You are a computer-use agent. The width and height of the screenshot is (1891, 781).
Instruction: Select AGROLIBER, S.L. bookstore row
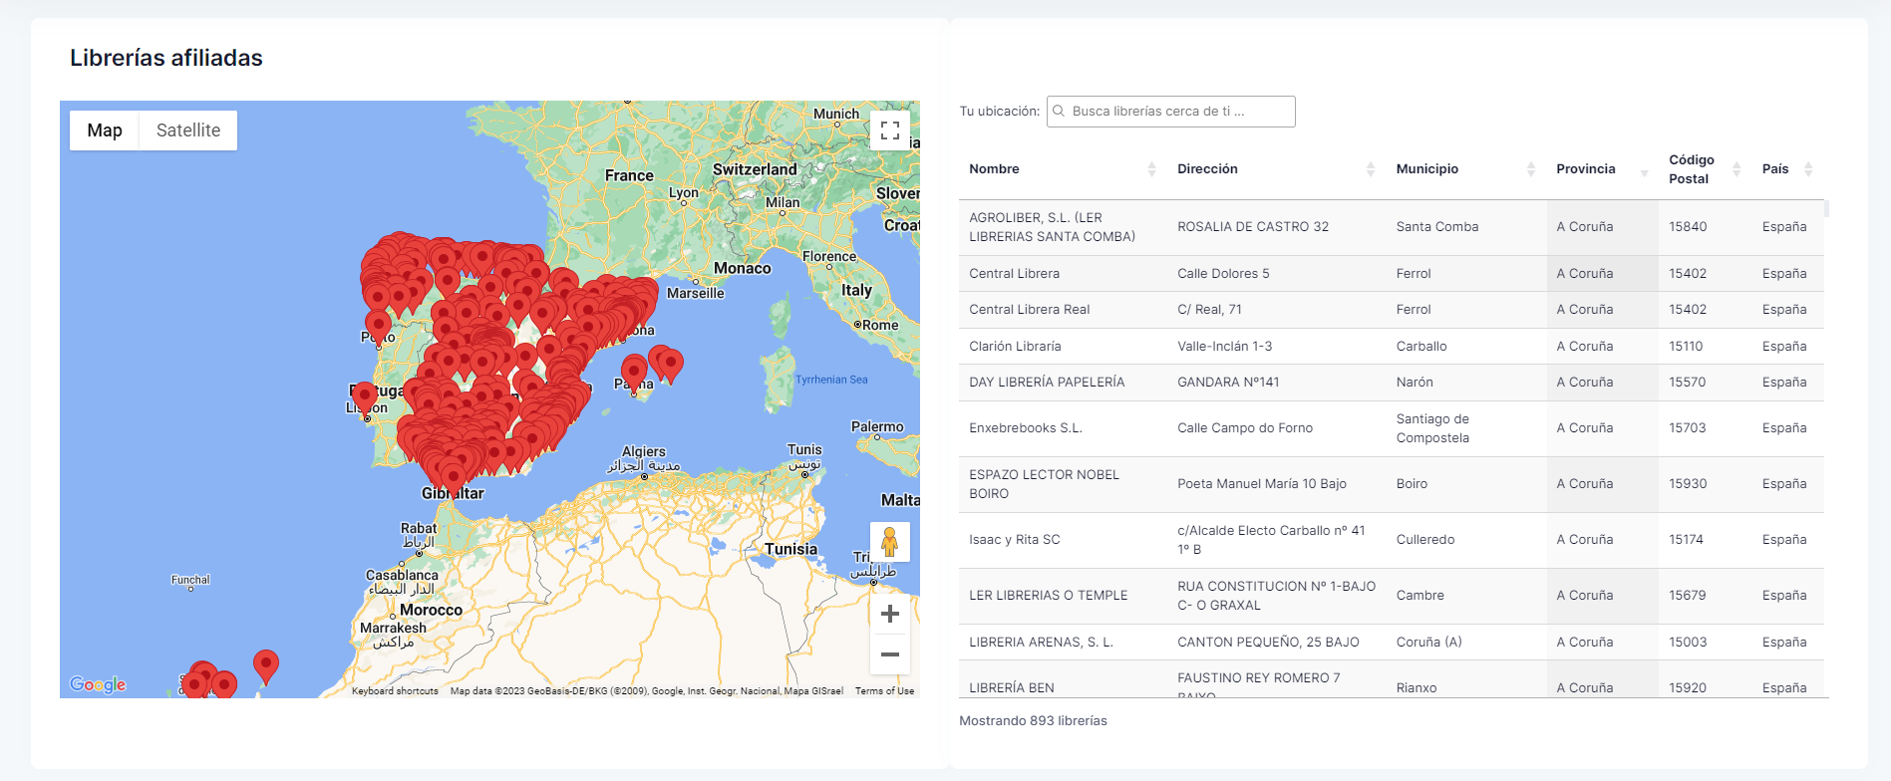tap(1392, 227)
